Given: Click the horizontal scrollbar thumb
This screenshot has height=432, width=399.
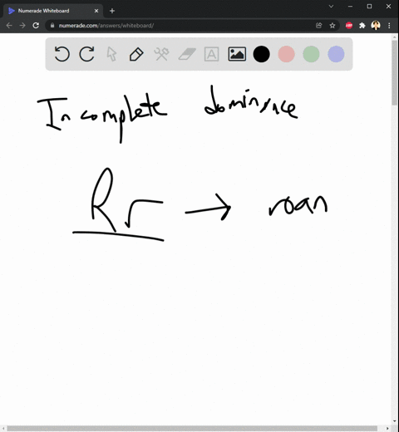Looking at the screenshot, I should (192, 429).
